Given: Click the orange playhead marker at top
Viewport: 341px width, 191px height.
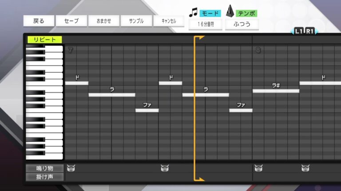Looking at the screenshot, I should [x=198, y=38].
